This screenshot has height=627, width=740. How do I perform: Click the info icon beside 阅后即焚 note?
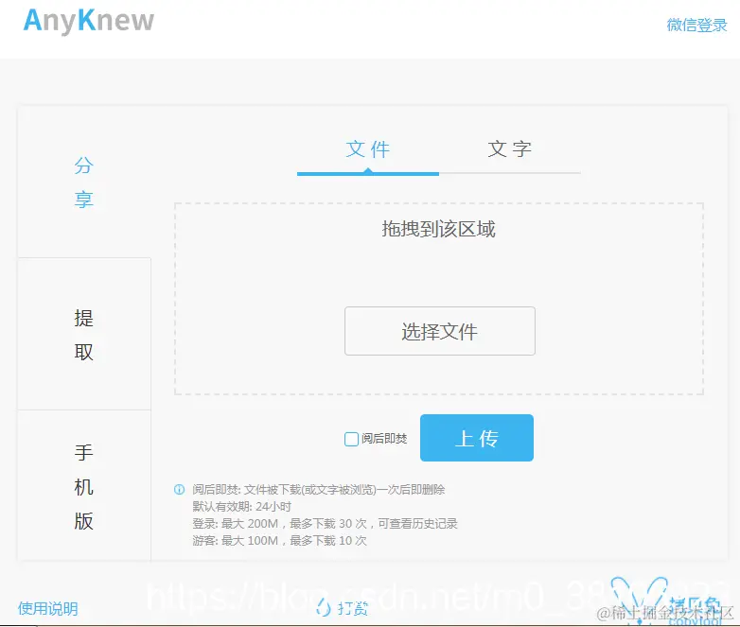point(180,490)
